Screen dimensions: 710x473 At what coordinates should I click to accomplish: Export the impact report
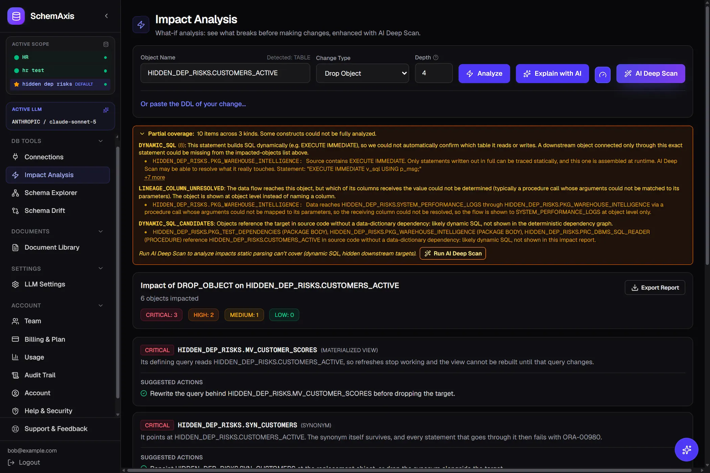655,288
